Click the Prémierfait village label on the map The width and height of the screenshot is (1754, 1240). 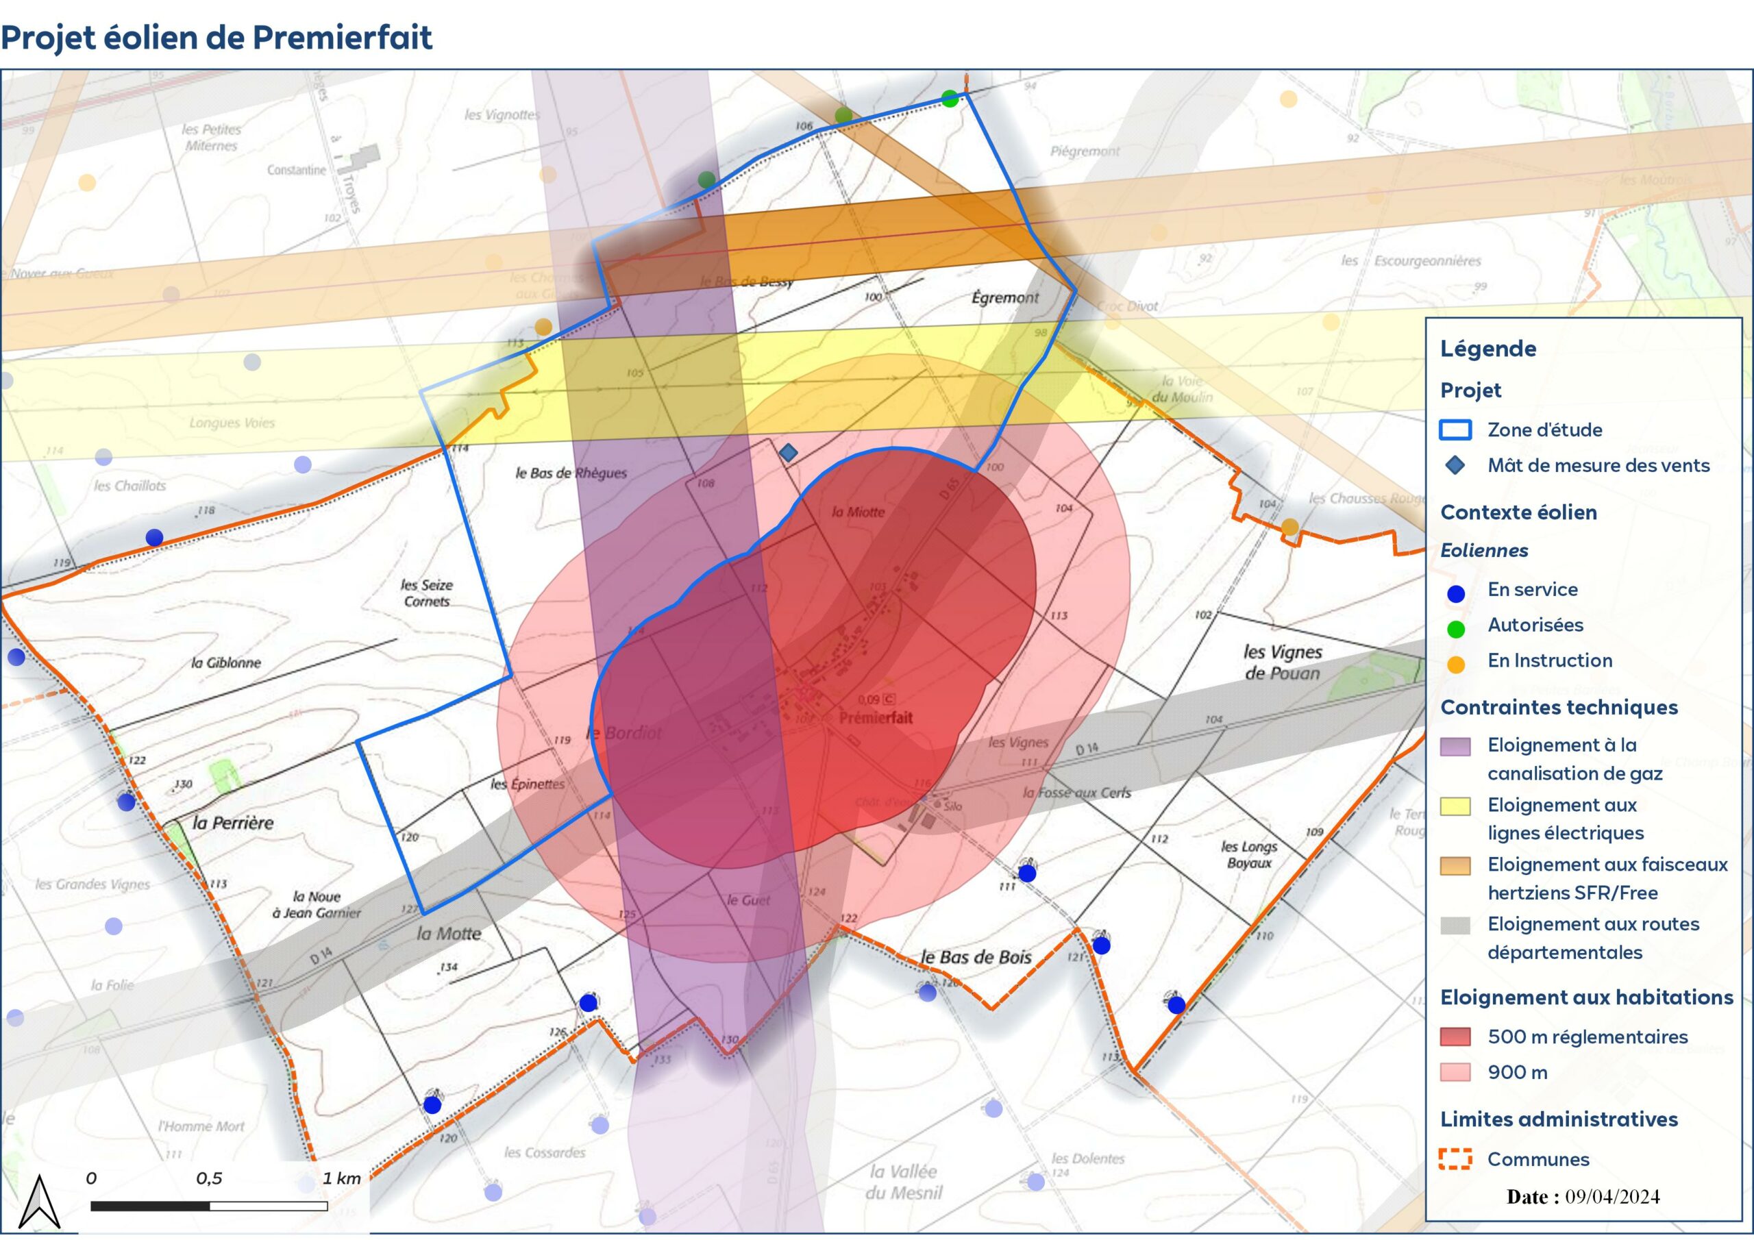tap(876, 717)
